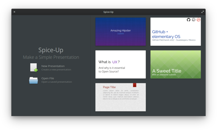Maximize the Spice-Up window
Image resolution: width=217 pixels, height=130 pixels.
[x=202, y=12]
